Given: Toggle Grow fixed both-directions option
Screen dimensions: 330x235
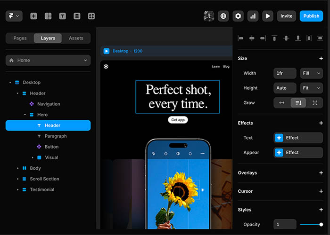Looking at the screenshot, I should pos(315,103).
